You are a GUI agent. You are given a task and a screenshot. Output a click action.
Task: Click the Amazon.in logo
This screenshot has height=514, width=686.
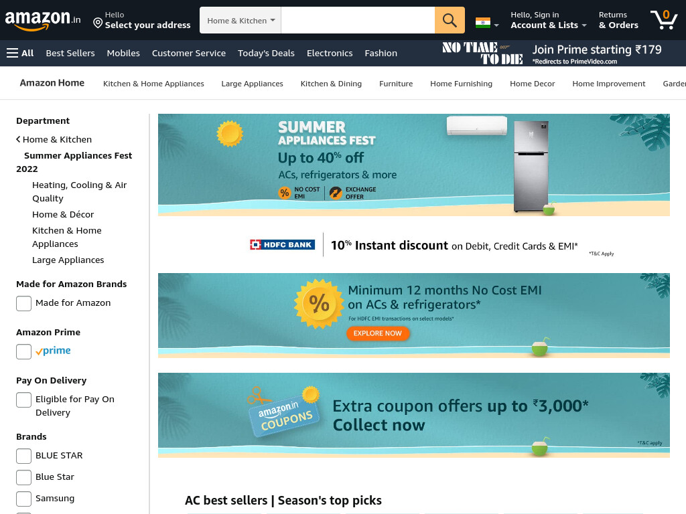[42, 21]
